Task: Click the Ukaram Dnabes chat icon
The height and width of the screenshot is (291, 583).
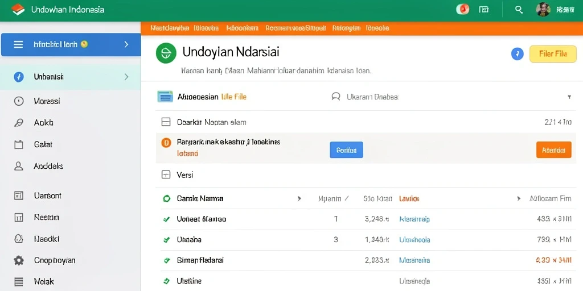Action: [336, 97]
